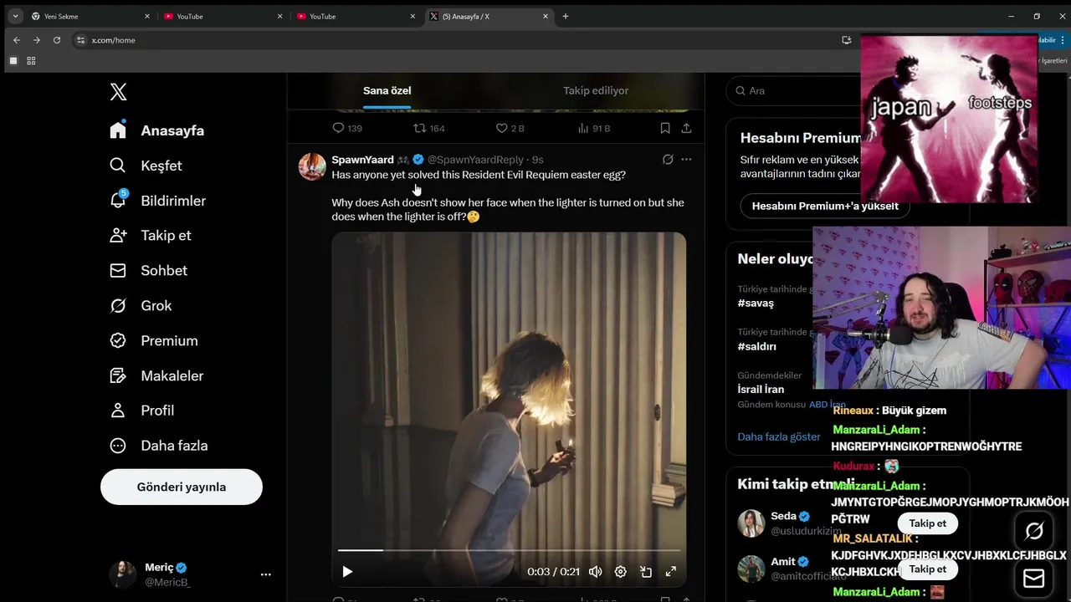
Task: Enter video fullscreen mode
Action: pos(670,572)
